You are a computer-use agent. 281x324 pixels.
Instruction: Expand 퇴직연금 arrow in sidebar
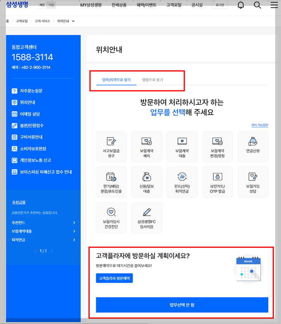coord(74,240)
